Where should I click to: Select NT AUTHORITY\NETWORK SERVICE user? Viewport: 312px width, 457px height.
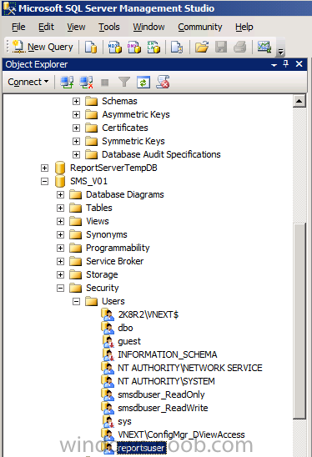[190, 368]
